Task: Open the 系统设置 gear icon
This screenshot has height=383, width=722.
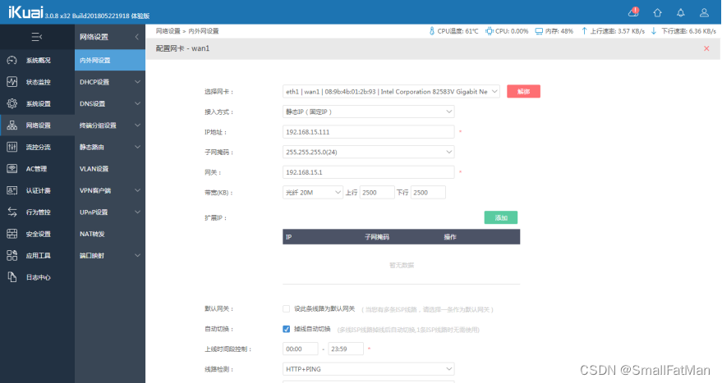Action: [12, 103]
